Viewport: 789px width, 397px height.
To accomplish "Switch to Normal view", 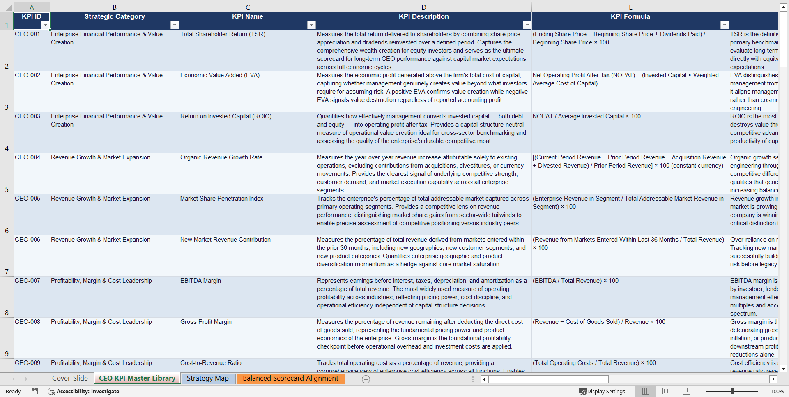I will [646, 391].
